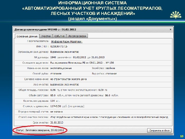Click the contract start date 01.02.2012
The height and width of the screenshot is (139, 185).
pyautogui.click(x=79, y=57)
